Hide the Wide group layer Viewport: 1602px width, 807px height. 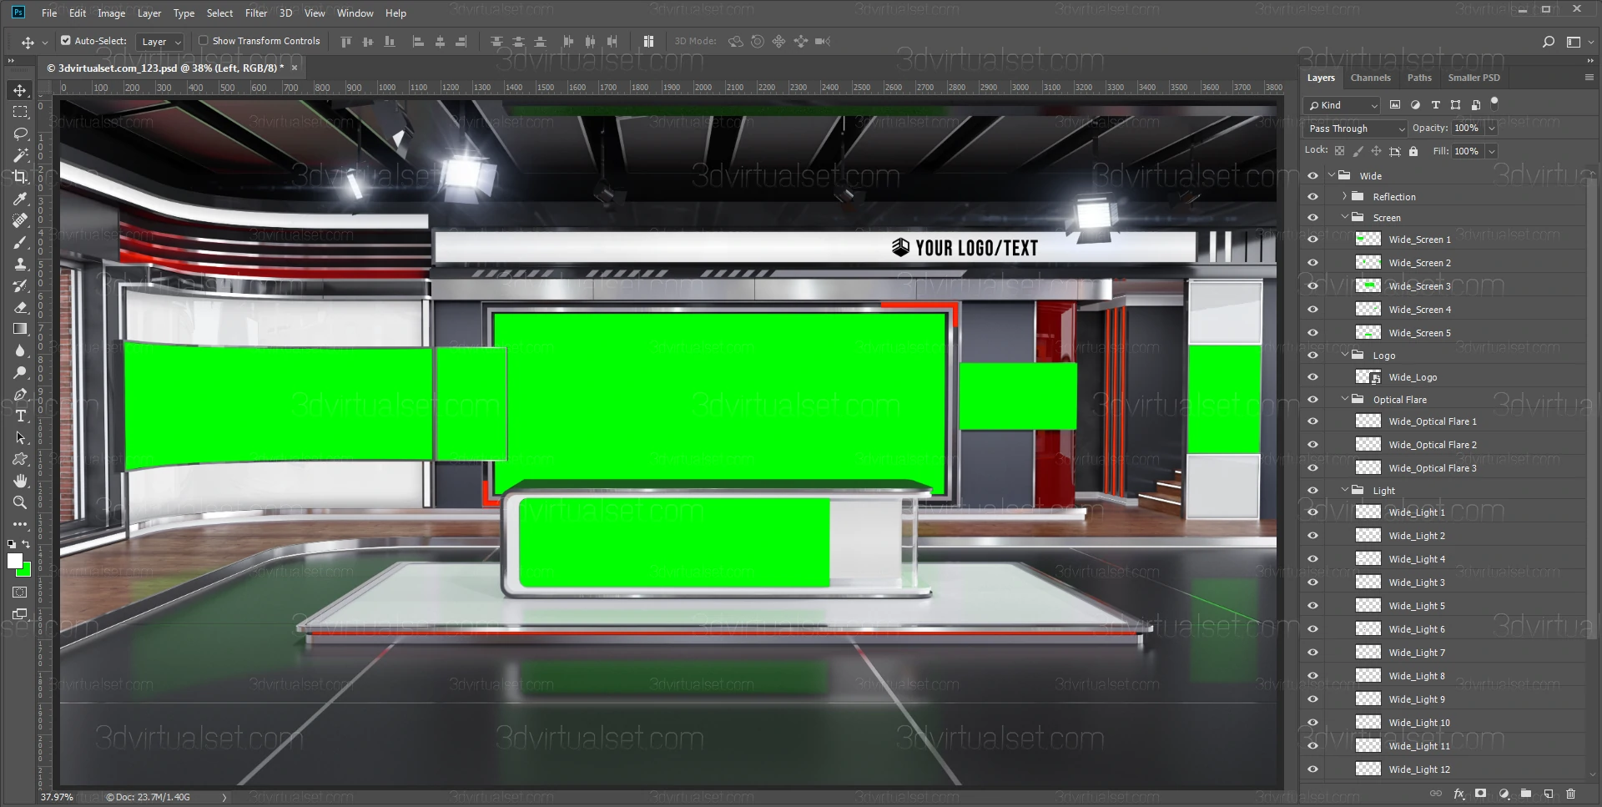coord(1312,176)
